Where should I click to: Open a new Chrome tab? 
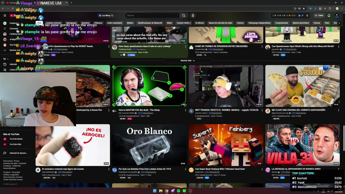point(71,3)
